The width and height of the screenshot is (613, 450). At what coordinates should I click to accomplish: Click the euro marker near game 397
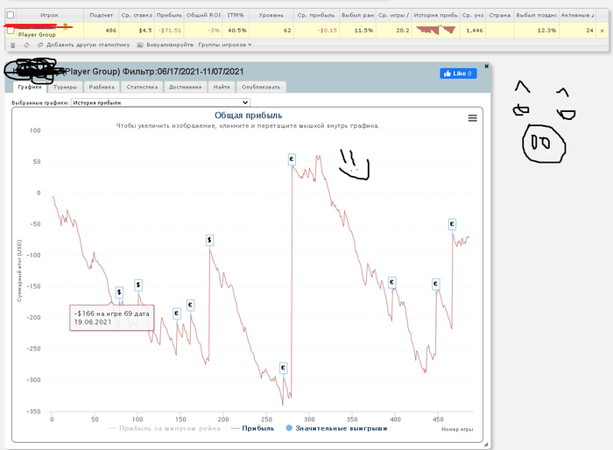tap(391, 282)
